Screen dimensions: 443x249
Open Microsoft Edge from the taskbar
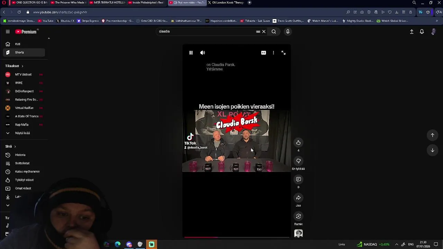[118, 245]
